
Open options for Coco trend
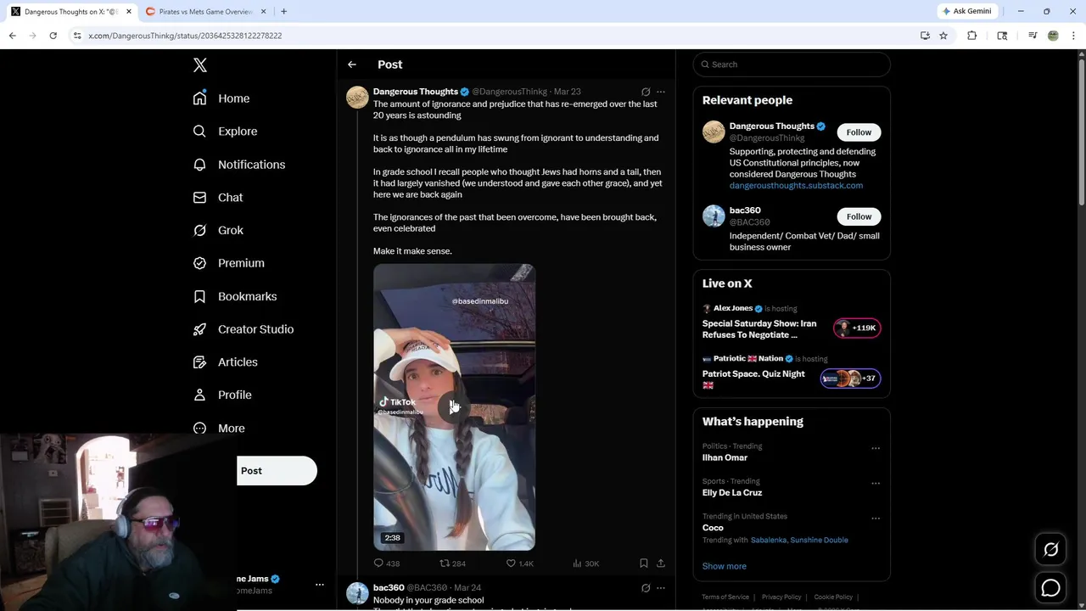click(x=876, y=519)
